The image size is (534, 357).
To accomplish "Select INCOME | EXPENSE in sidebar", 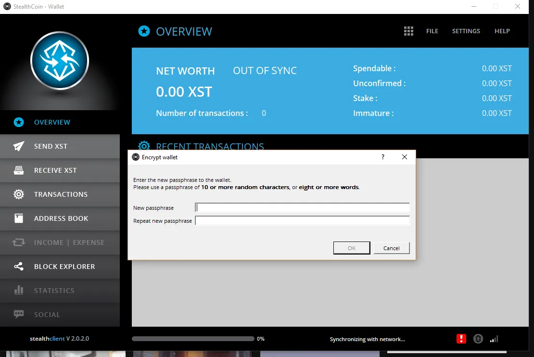I will click(60, 242).
